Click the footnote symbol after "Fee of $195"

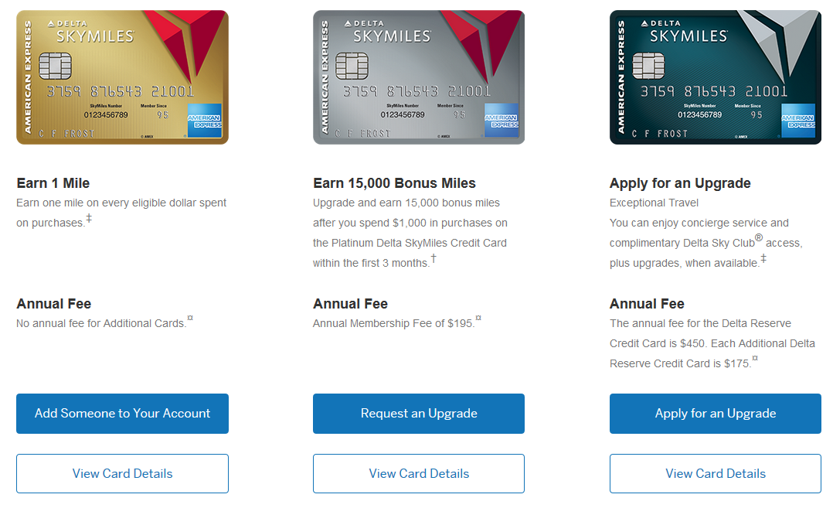[x=478, y=318]
